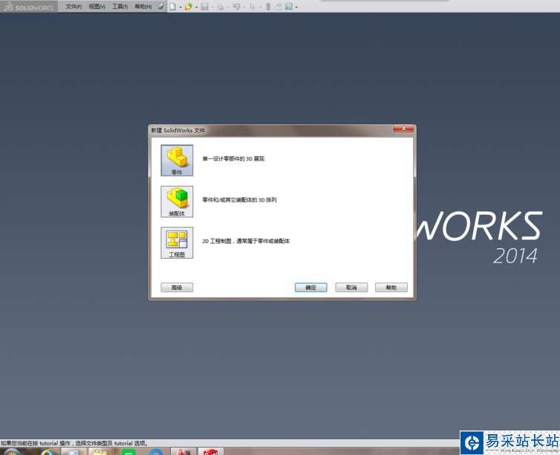
Task: Open the 帮助(H) menu in menu bar
Action: (x=143, y=7)
